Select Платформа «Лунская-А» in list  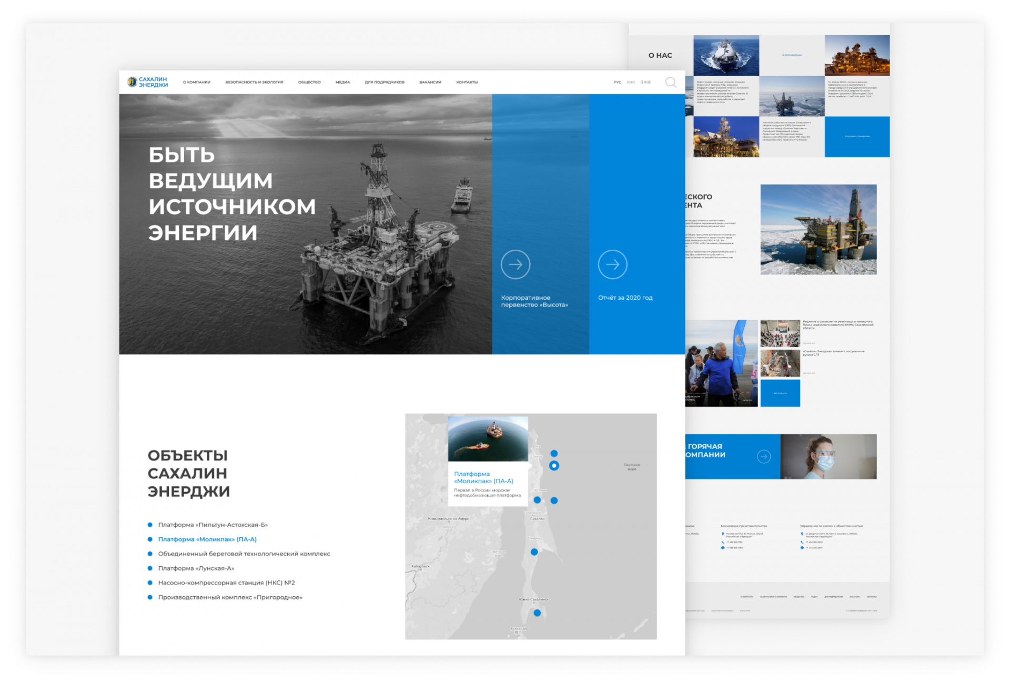click(196, 568)
